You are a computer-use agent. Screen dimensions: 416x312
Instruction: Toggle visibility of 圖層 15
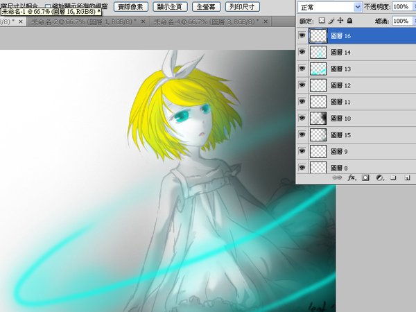(302, 135)
